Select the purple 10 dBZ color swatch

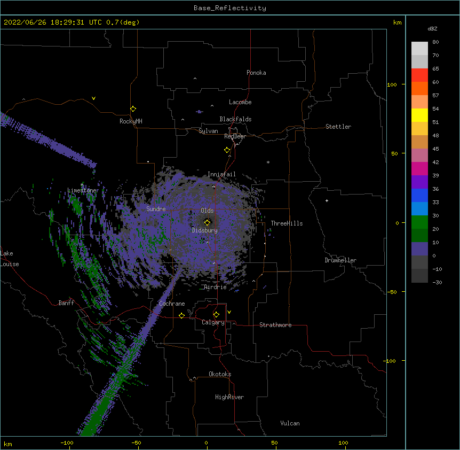tap(419, 249)
